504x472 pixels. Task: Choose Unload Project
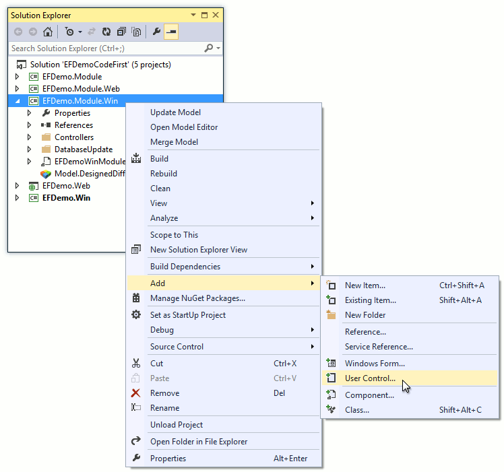(x=177, y=425)
